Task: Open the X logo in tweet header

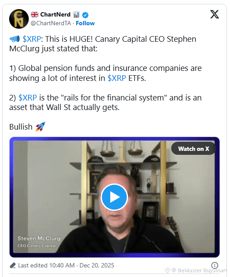Action: click(x=214, y=14)
